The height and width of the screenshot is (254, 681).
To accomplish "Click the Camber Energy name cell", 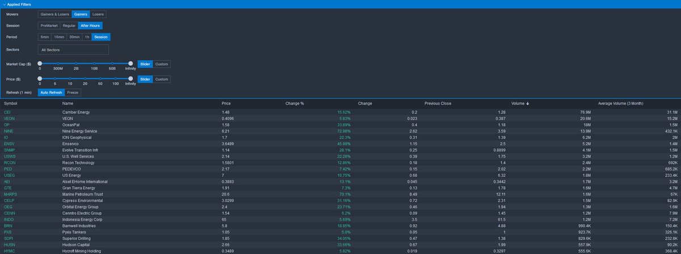I will tap(77, 112).
